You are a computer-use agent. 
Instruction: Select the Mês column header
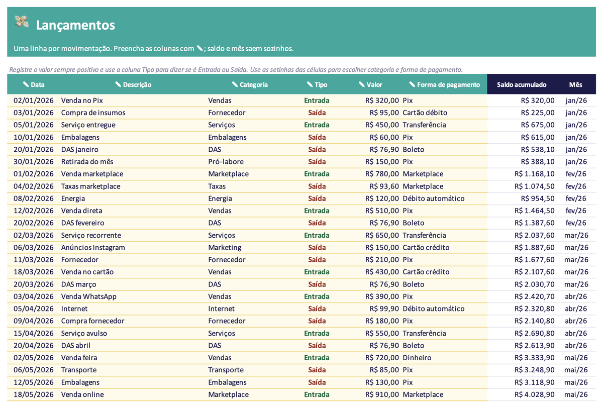576,84
